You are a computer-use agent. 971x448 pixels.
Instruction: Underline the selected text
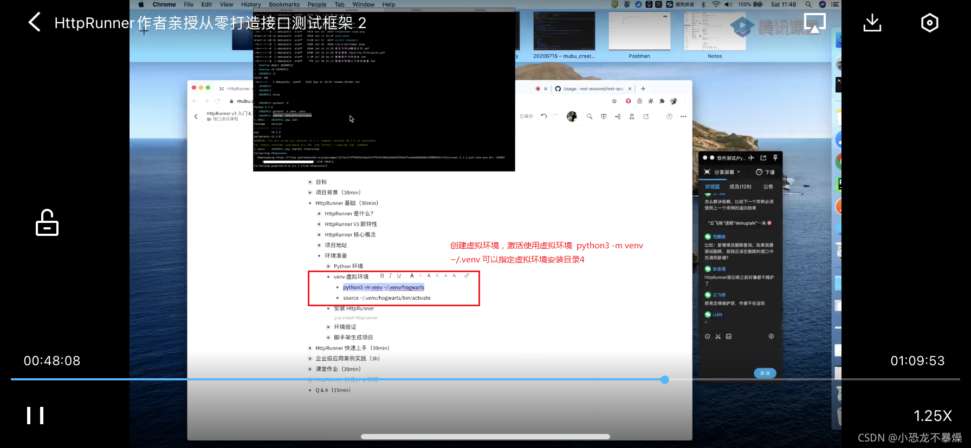tap(399, 276)
